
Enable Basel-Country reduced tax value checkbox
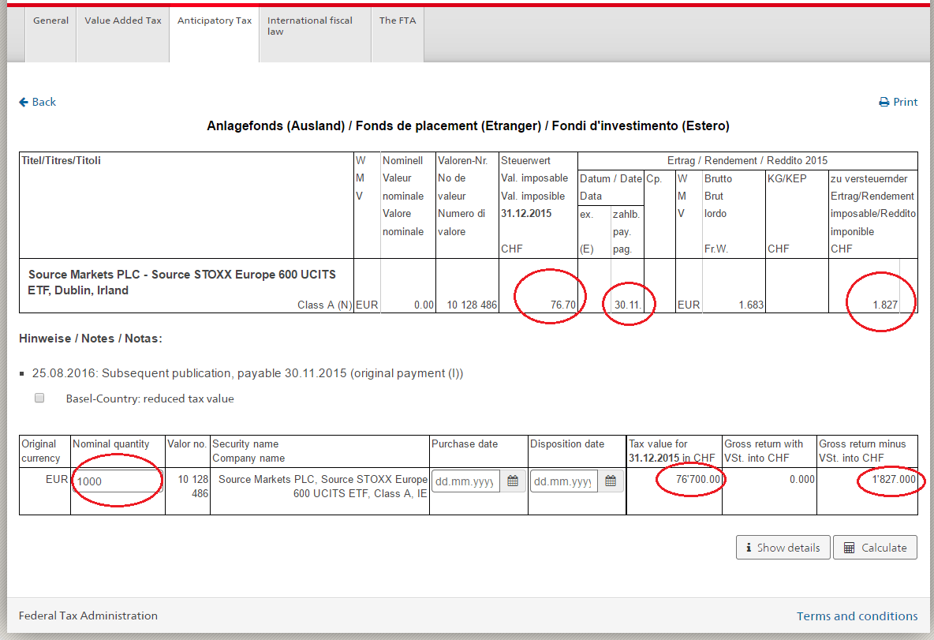39,398
